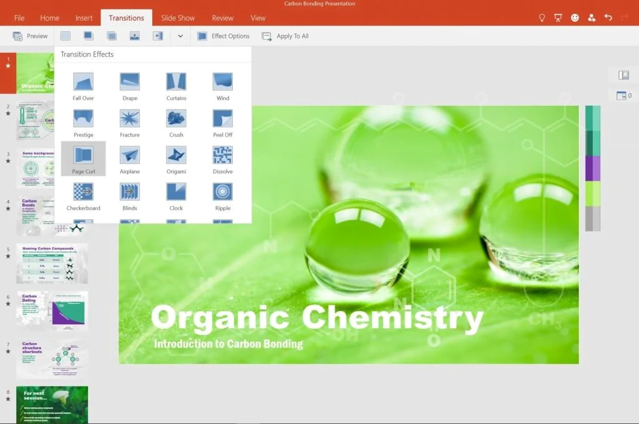Apply the Fracture transition effect
639x424 pixels.
click(130, 123)
